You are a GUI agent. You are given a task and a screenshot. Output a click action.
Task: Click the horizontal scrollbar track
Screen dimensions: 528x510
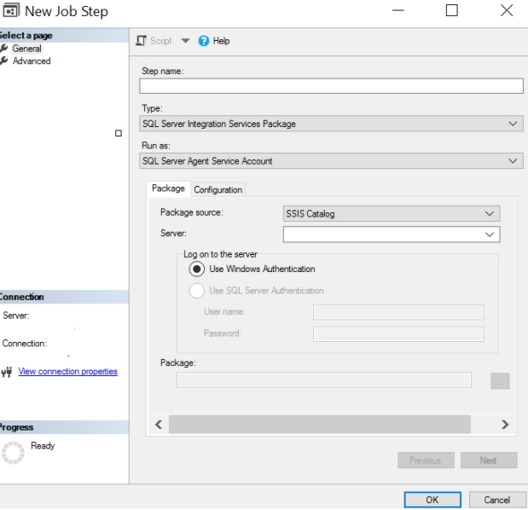pos(333,424)
